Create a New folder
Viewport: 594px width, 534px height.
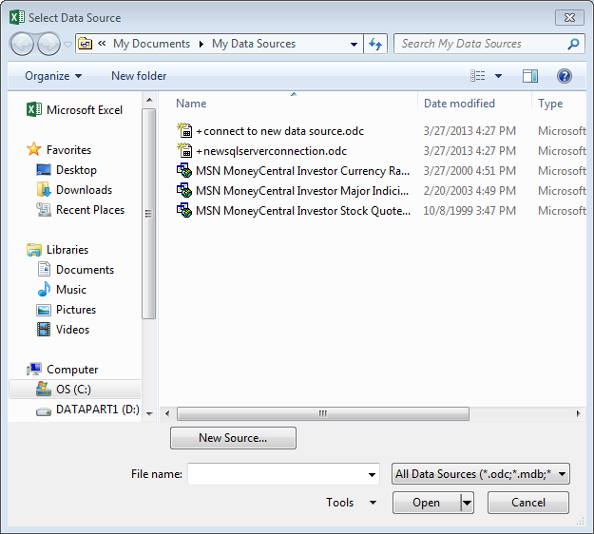click(139, 76)
